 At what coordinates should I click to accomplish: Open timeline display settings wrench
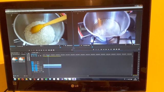(x=40, y=56)
